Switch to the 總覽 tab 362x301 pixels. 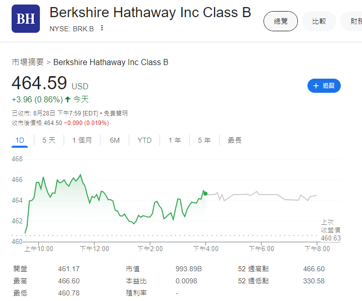tap(281, 21)
